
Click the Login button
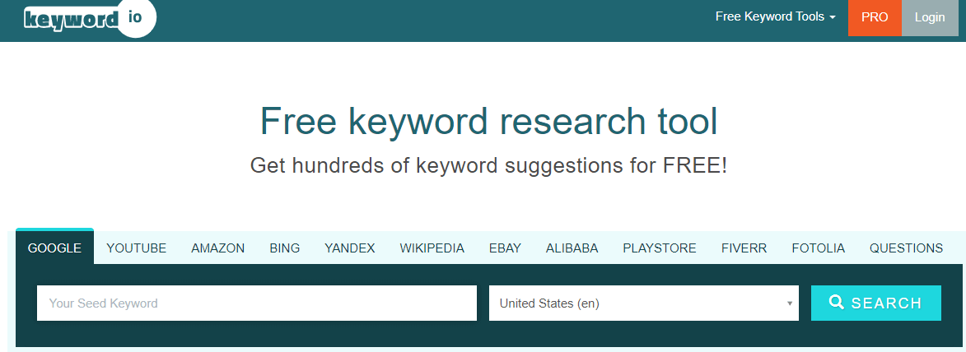pyautogui.click(x=930, y=17)
